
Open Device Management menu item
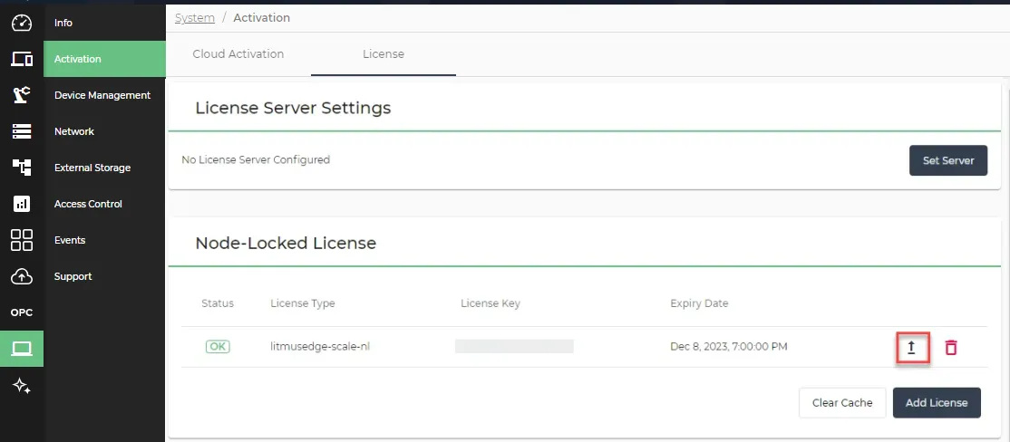point(104,95)
